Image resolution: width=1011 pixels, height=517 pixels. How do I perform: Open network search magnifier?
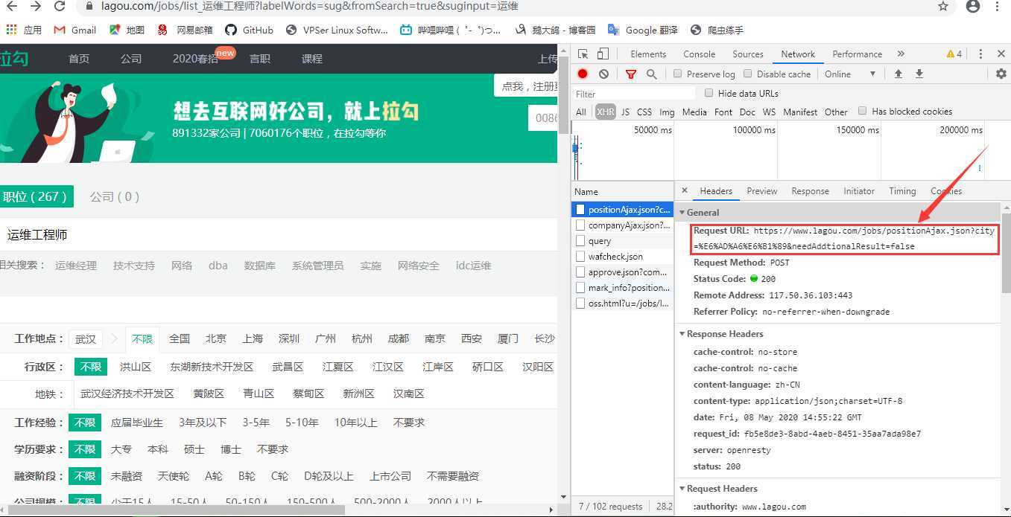[x=651, y=74]
